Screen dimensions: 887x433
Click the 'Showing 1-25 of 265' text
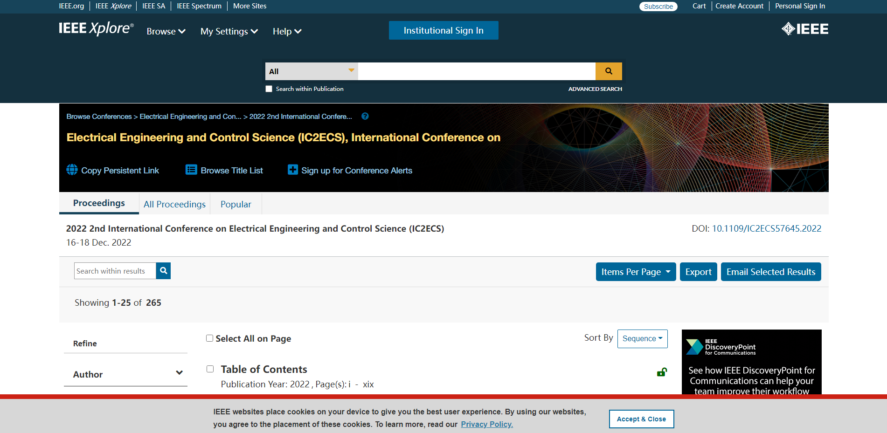(x=118, y=302)
